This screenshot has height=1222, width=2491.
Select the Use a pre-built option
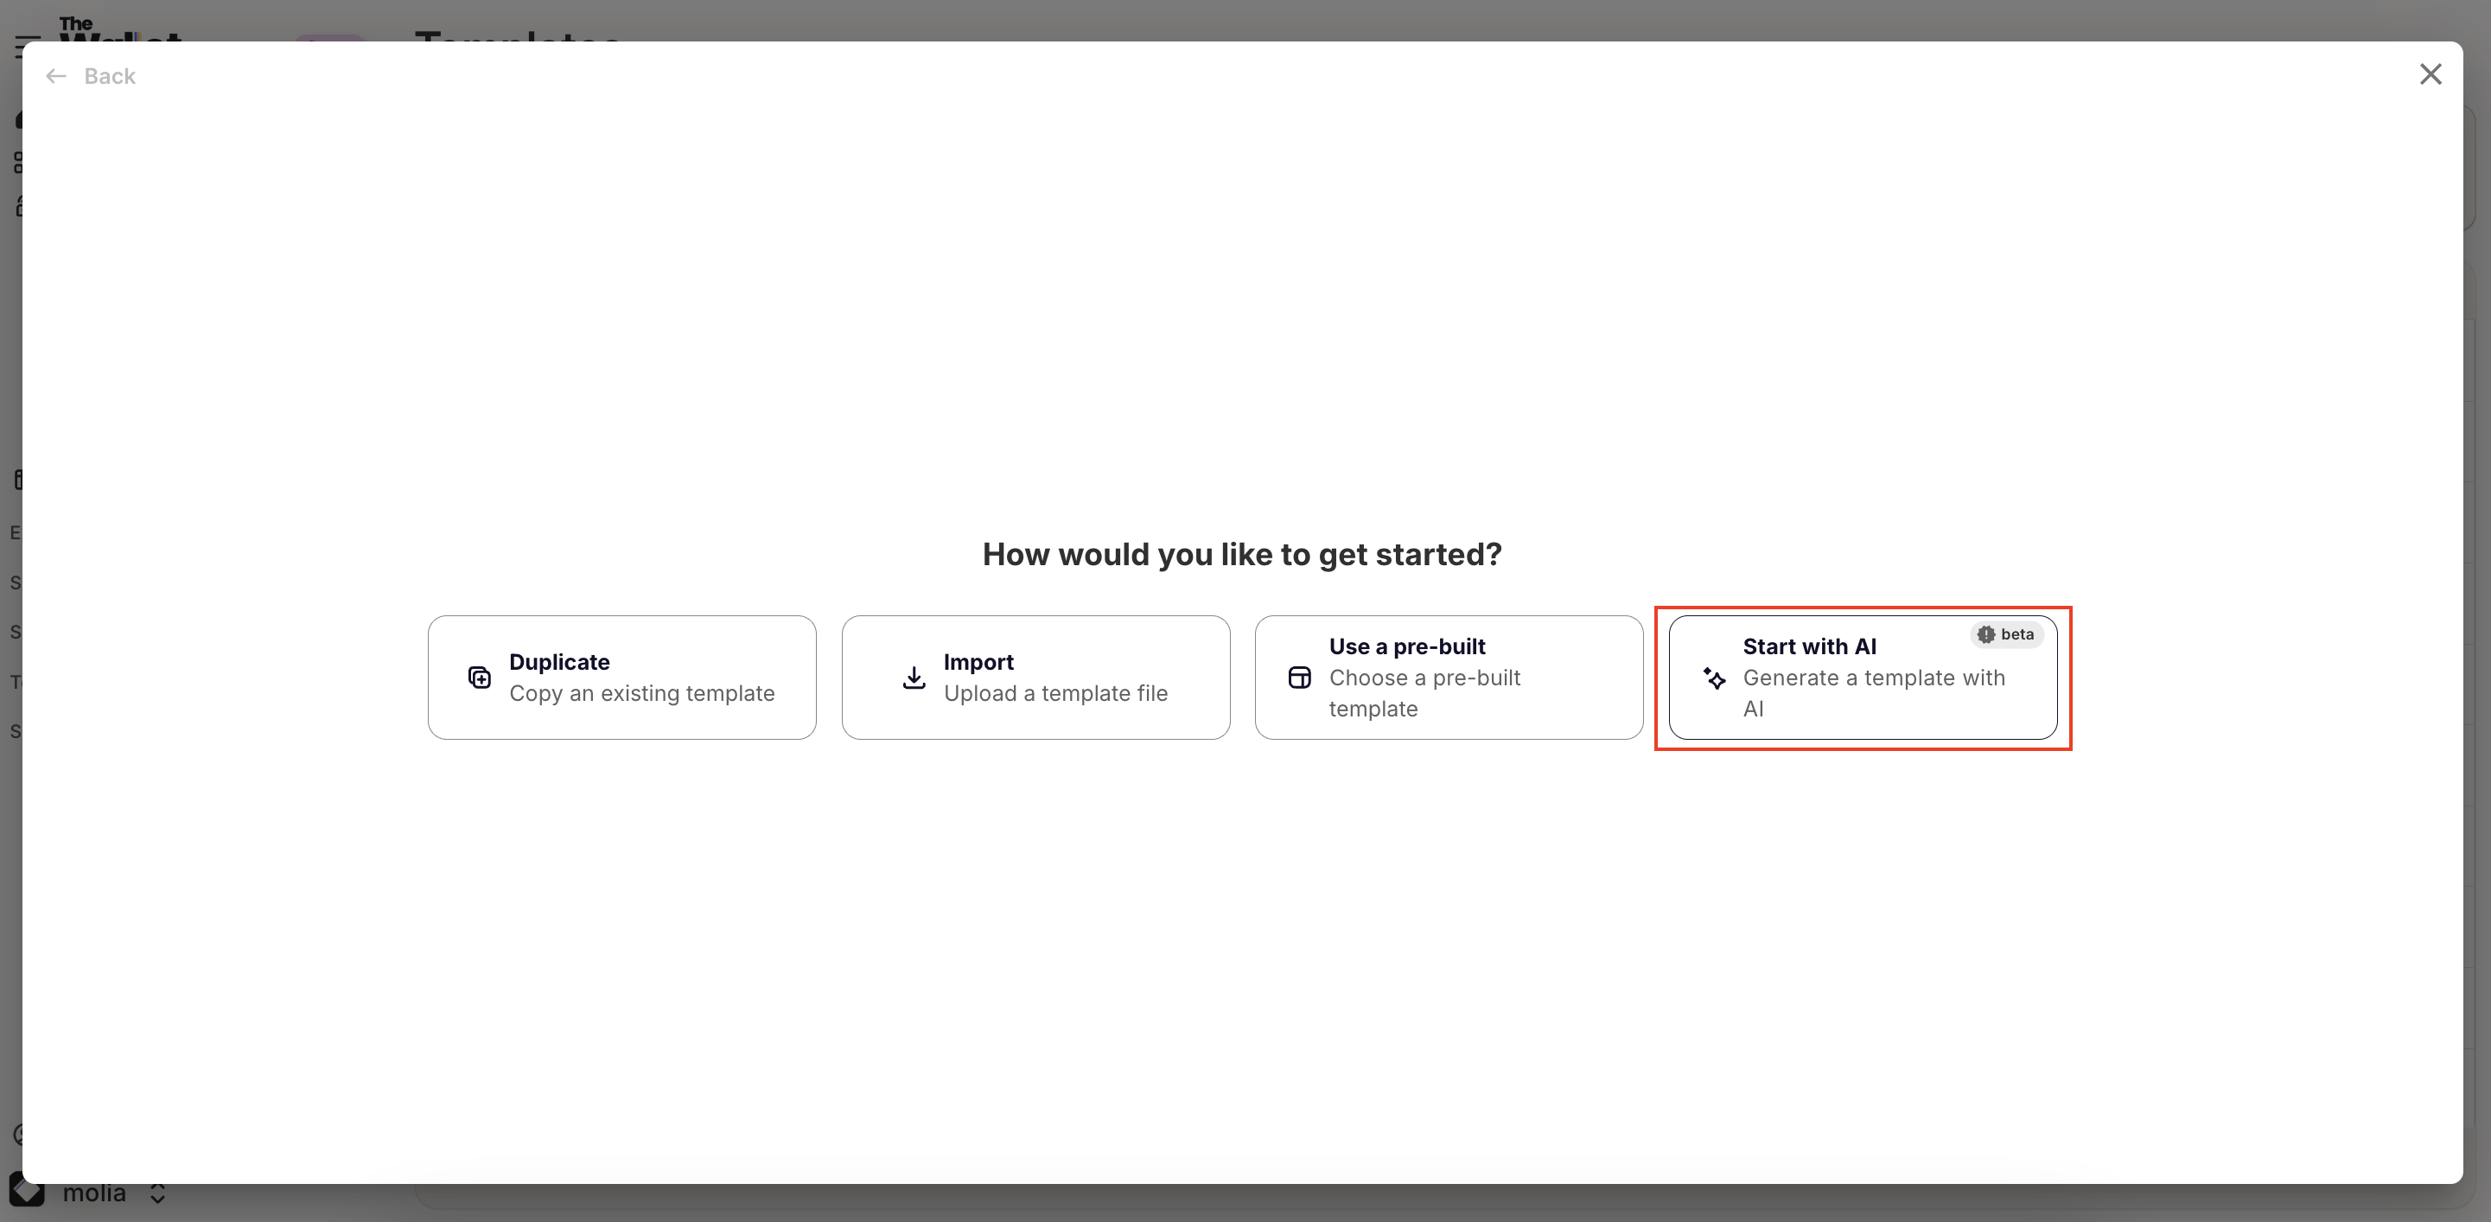1449,677
